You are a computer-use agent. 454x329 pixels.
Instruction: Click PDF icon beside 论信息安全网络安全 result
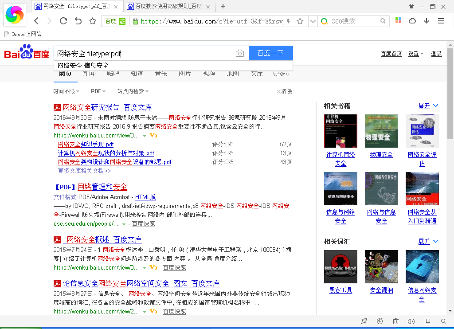pos(57,283)
